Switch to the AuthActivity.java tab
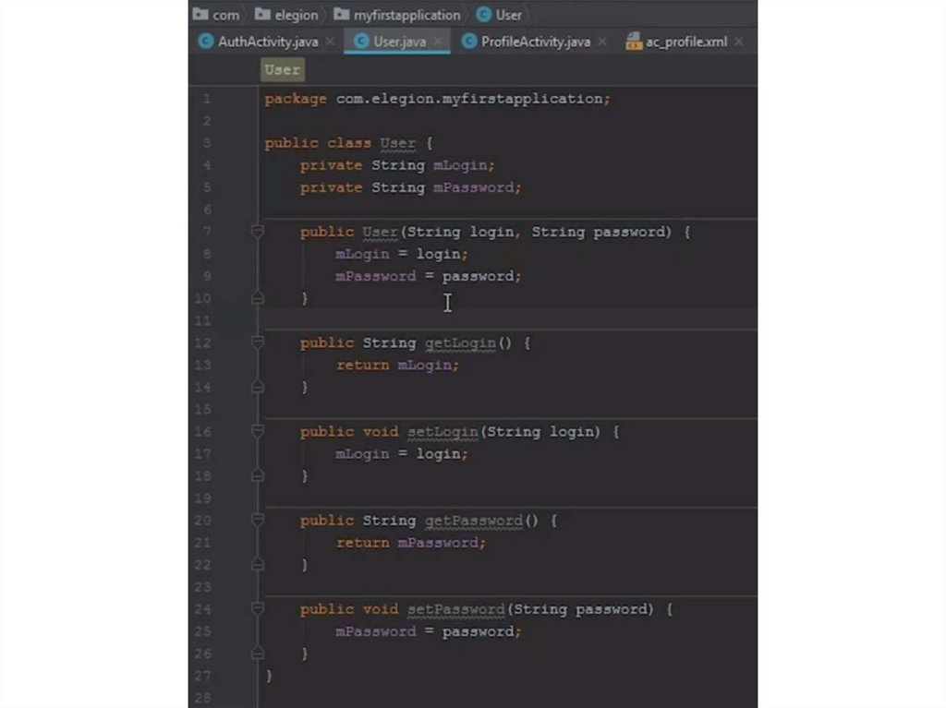 point(267,42)
